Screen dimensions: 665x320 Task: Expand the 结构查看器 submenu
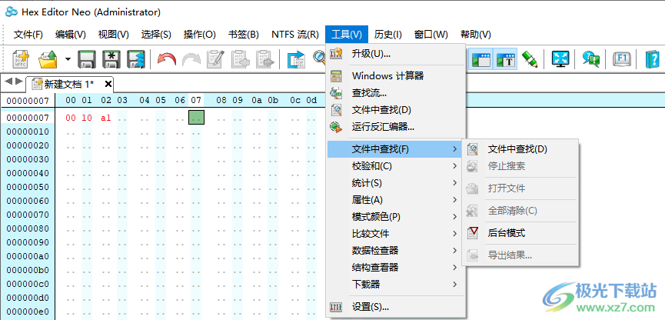[394, 268]
